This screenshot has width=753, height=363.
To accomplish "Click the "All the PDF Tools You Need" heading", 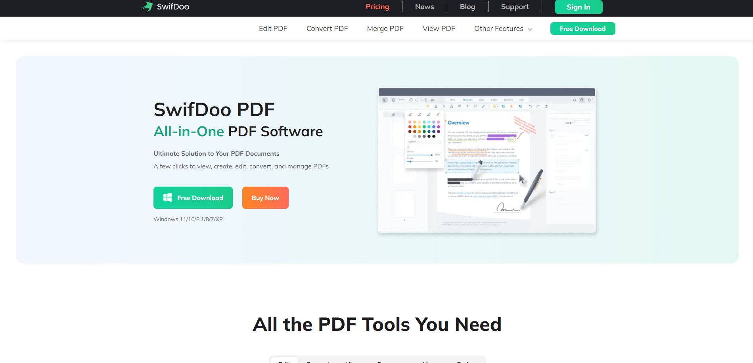I will pos(377,325).
